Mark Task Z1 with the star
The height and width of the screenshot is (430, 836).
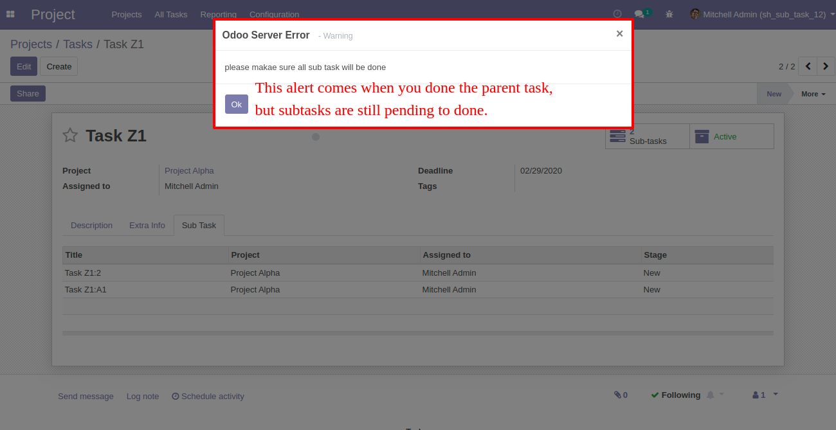(x=70, y=135)
